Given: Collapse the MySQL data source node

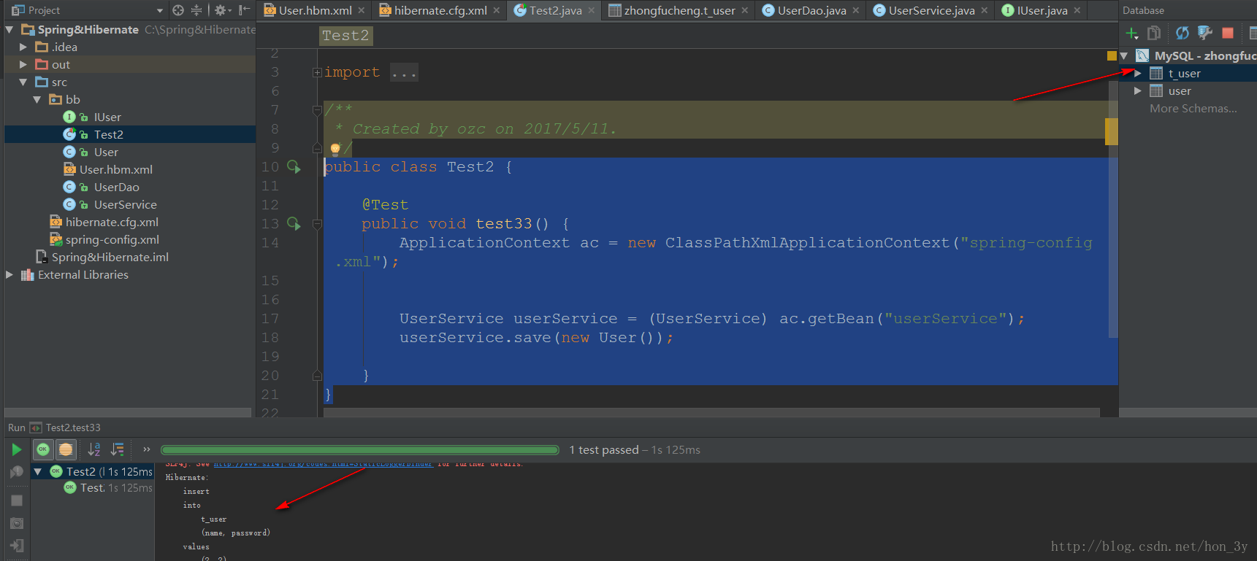Looking at the screenshot, I should coord(1124,55).
